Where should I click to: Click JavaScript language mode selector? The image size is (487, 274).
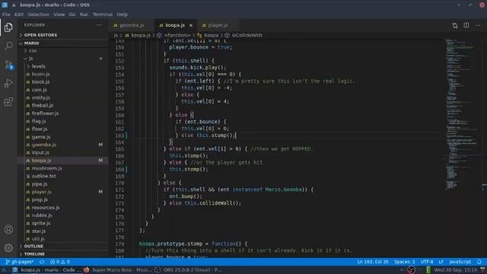460,262
